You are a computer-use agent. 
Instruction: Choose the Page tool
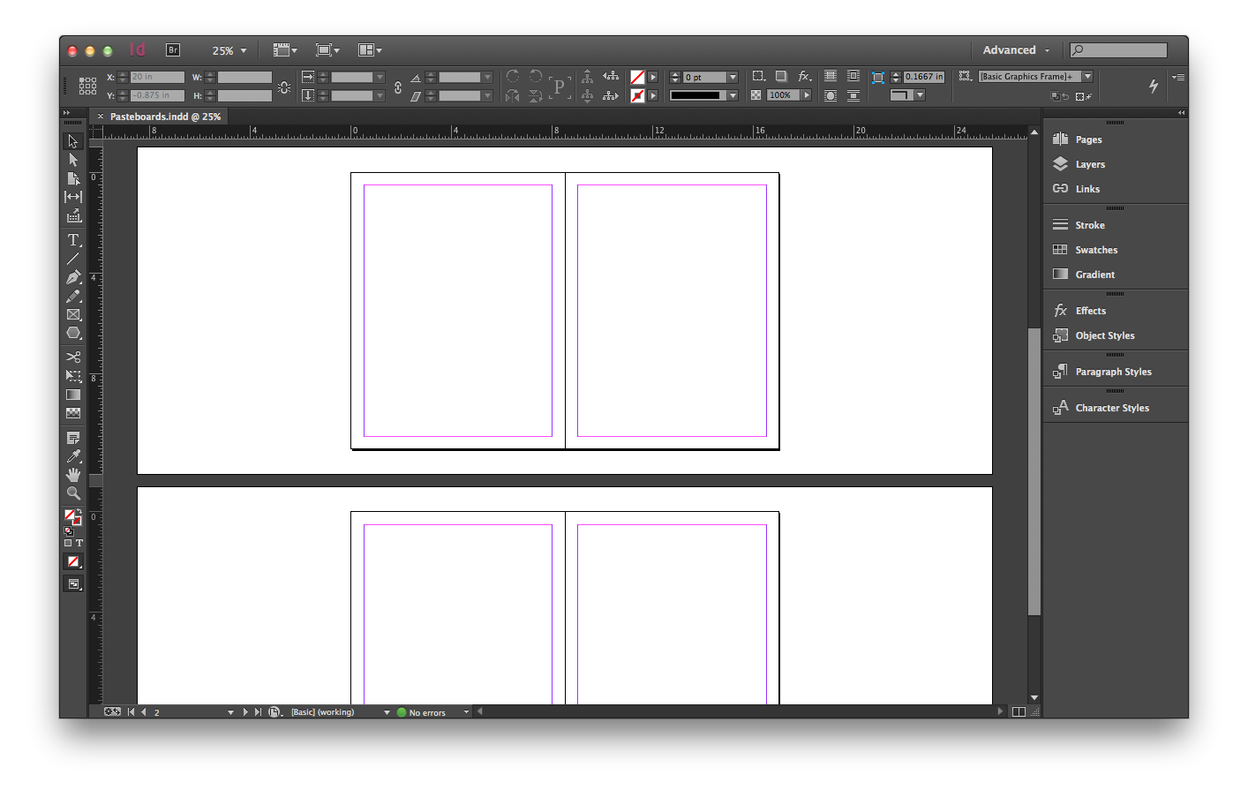pos(73,178)
